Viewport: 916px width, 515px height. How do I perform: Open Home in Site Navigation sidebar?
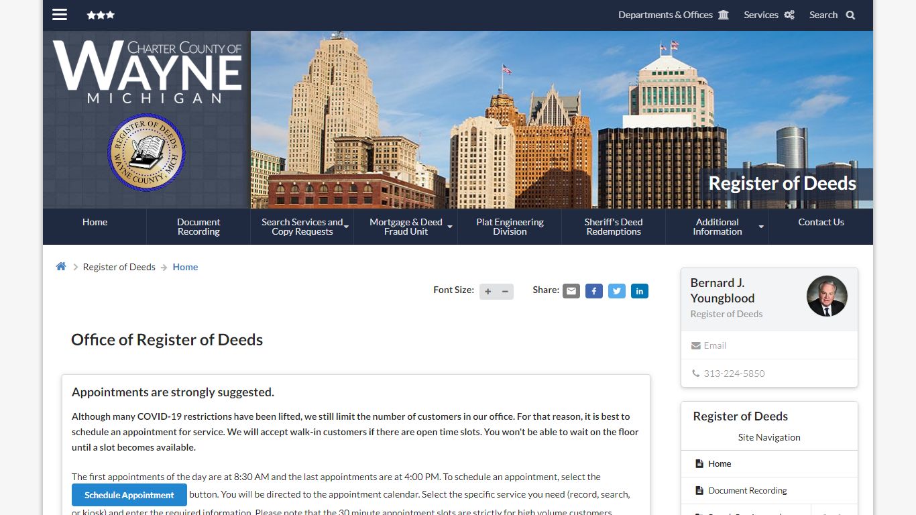pos(720,463)
